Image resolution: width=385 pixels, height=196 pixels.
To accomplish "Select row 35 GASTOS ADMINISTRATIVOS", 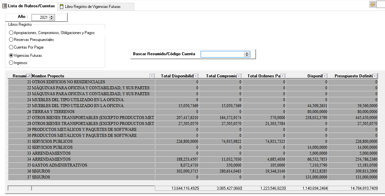I will [93, 165].
